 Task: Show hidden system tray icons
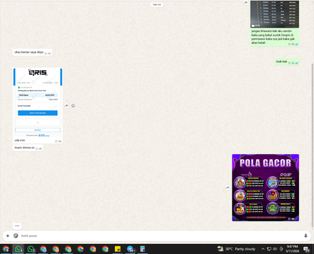(263, 249)
